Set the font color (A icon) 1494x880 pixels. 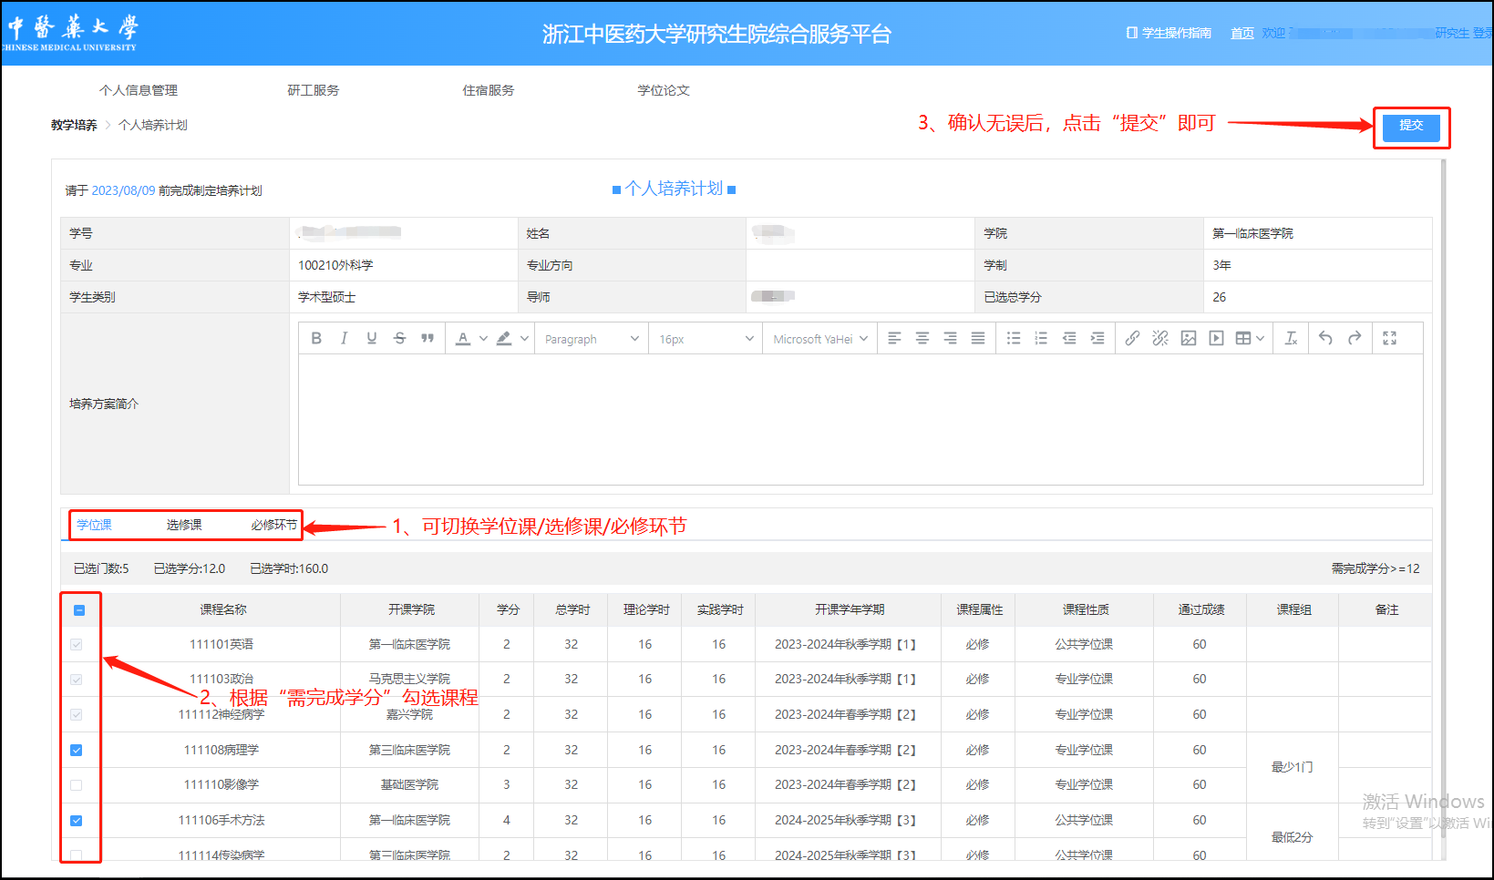[x=463, y=338]
